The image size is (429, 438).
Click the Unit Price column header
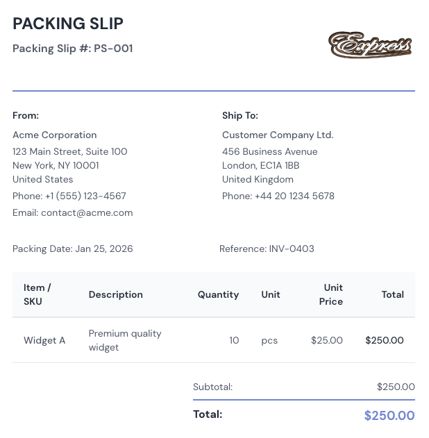click(331, 294)
